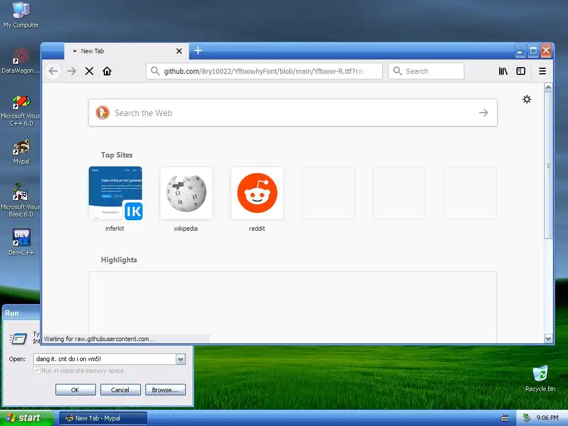
Task: Go forward with the forward arrow
Action: coord(72,71)
